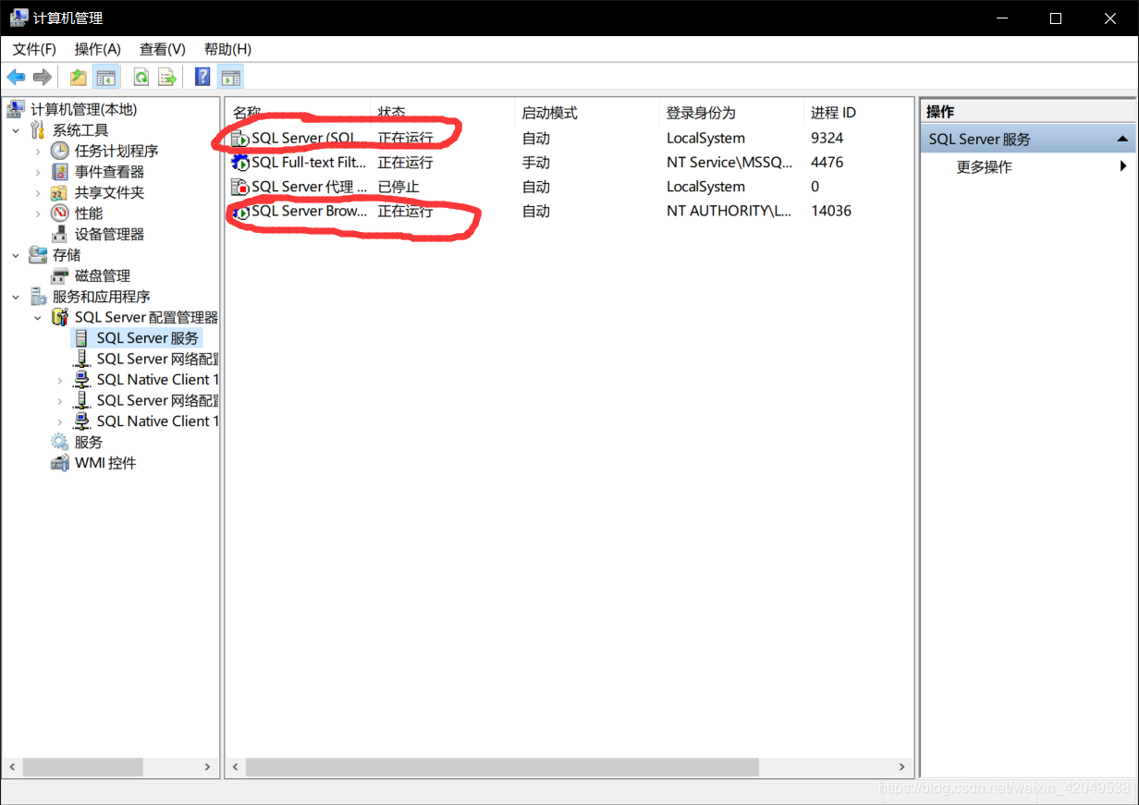
Task: Expand the 性能 tree node
Action: [38, 213]
